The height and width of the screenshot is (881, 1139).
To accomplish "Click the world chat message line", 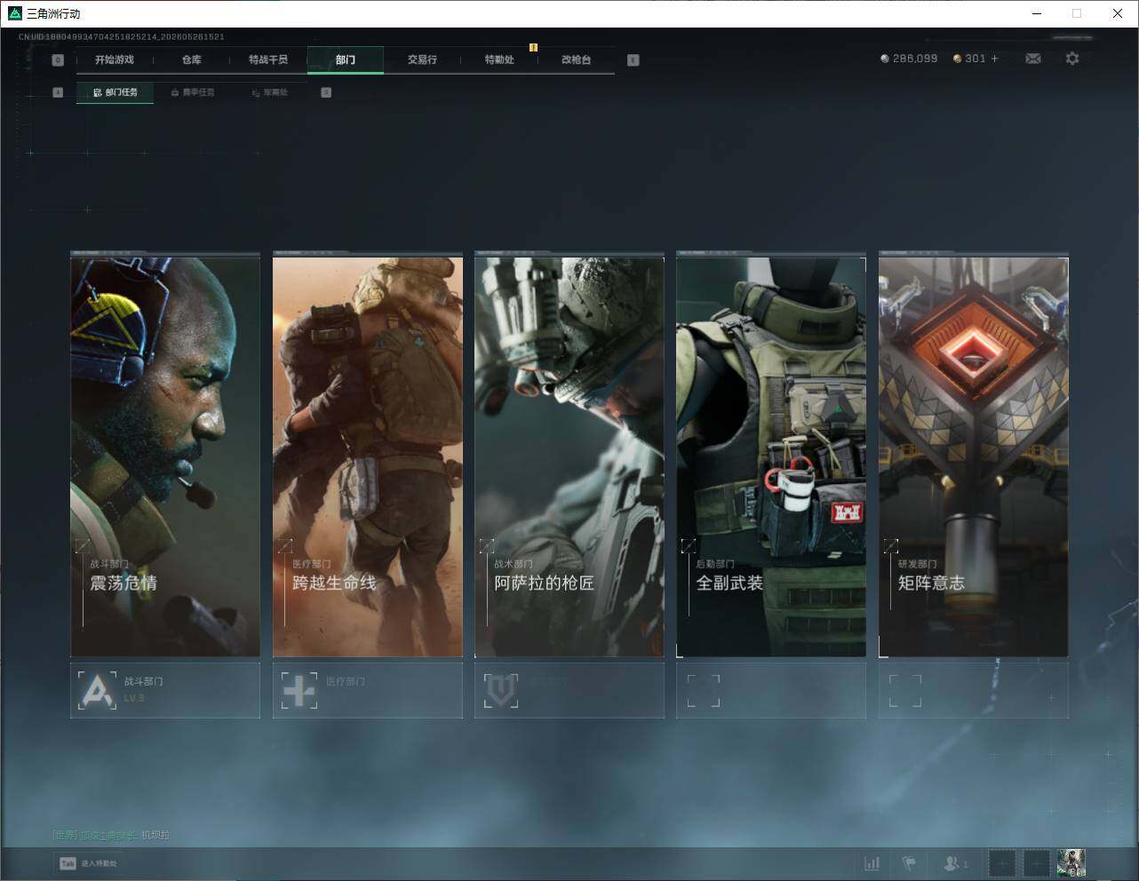I will coord(111,835).
